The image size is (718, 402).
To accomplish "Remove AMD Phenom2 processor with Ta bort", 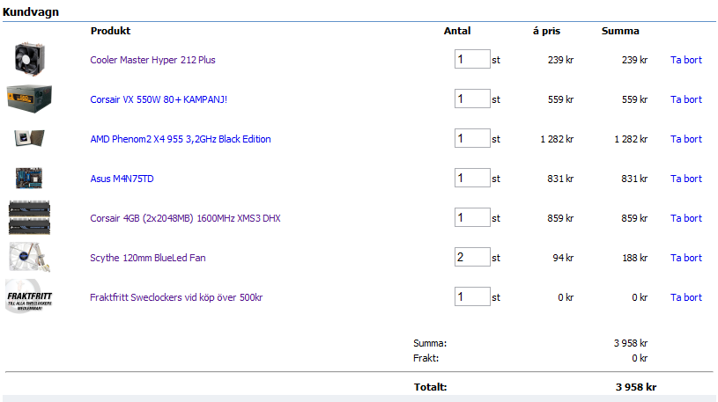I will click(x=685, y=139).
